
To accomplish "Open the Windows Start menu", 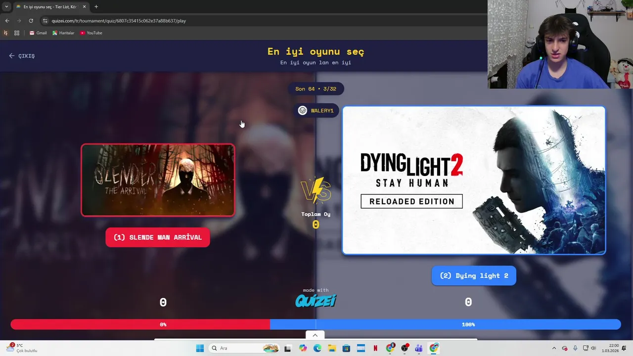I will (x=200, y=348).
